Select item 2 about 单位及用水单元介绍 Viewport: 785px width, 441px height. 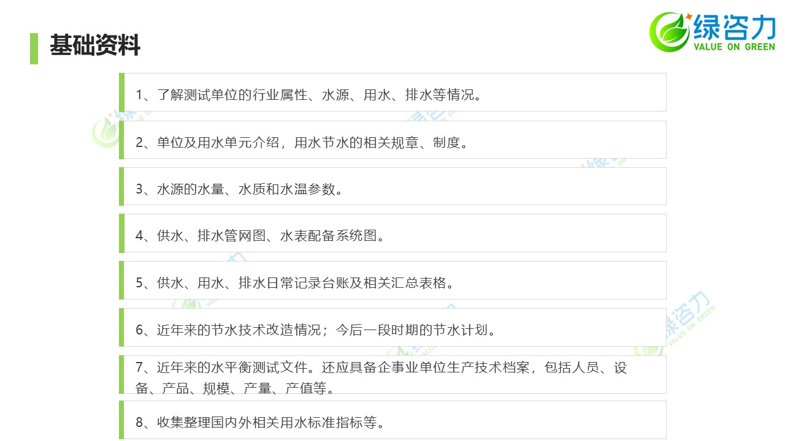(x=392, y=140)
